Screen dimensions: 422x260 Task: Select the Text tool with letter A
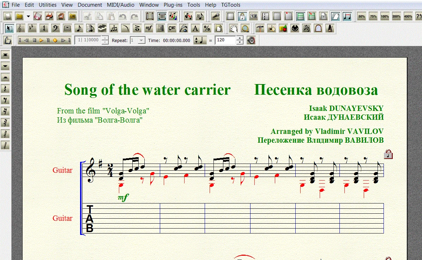coord(195,28)
